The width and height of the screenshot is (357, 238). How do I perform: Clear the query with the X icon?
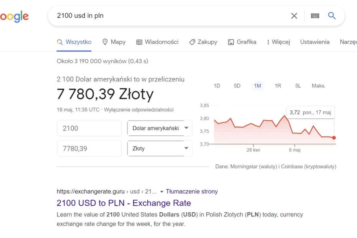[294, 16]
